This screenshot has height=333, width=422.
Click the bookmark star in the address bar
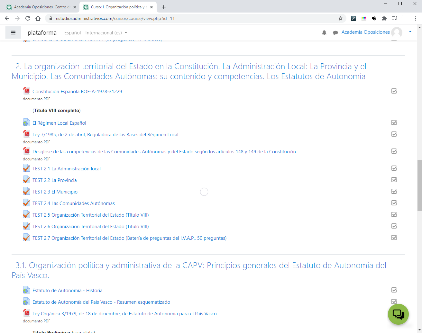point(341,18)
